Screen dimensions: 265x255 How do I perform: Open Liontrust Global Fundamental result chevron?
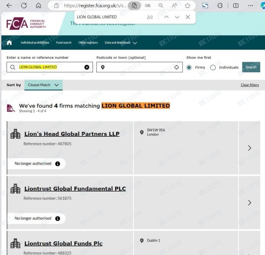(x=249, y=202)
